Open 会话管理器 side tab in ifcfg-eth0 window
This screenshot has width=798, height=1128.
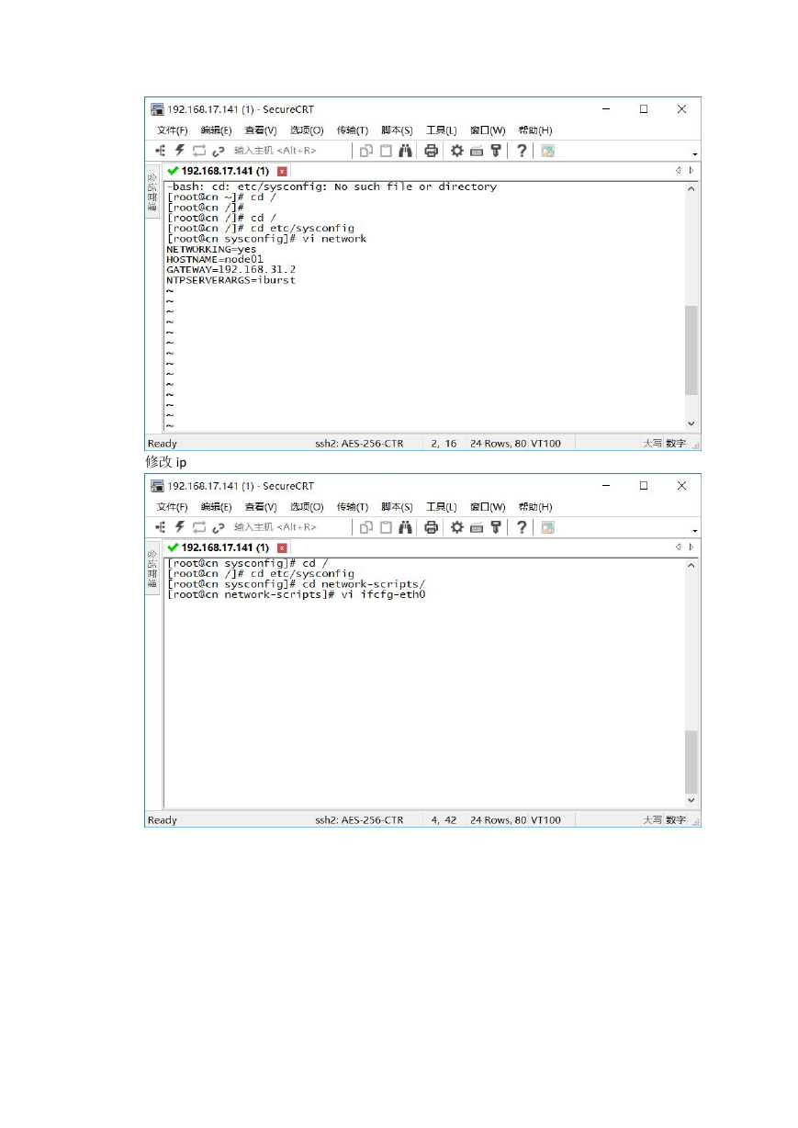(x=152, y=567)
